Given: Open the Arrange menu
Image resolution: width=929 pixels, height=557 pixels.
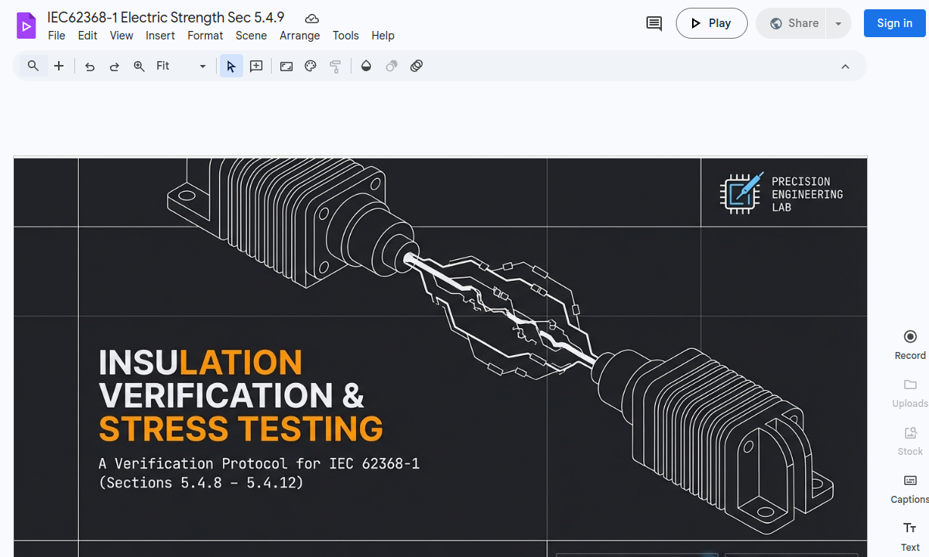Looking at the screenshot, I should 300,36.
